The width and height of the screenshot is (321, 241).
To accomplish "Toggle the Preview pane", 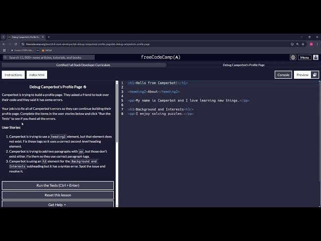I will pyautogui.click(x=302, y=75).
